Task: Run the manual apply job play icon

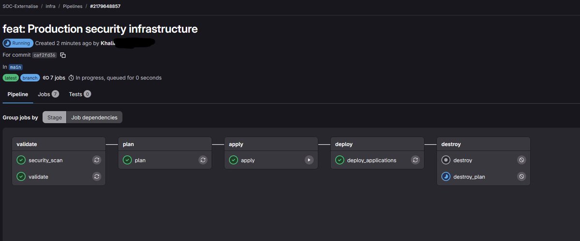Action: tap(309, 161)
